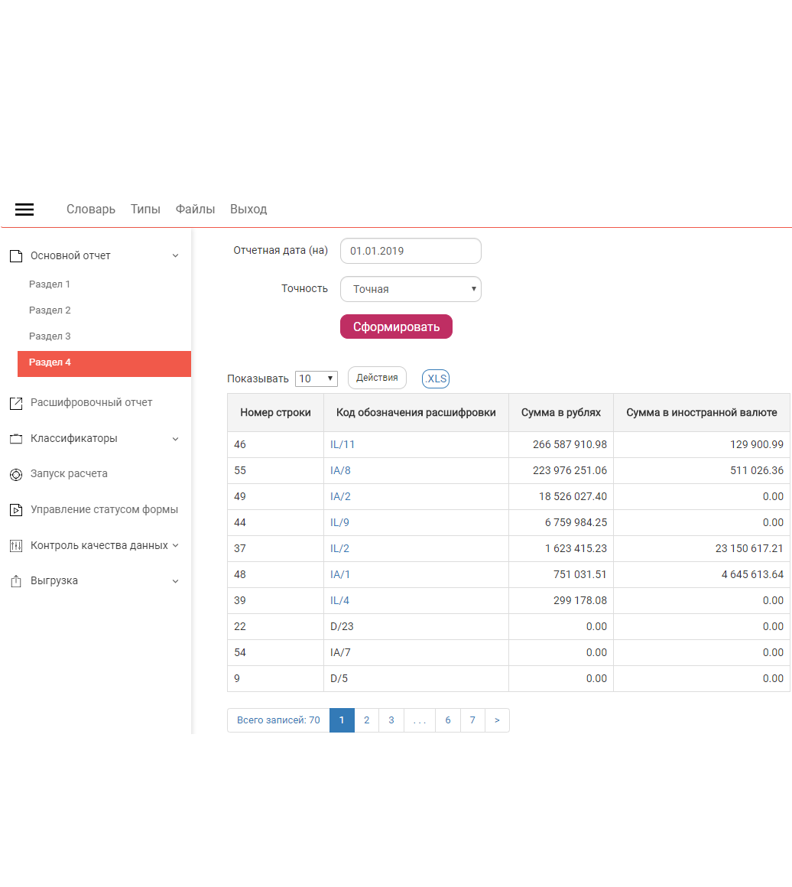This screenshot has width=792, height=887.
Task: Open the Показывать rows count dropdown
Action: 316,379
